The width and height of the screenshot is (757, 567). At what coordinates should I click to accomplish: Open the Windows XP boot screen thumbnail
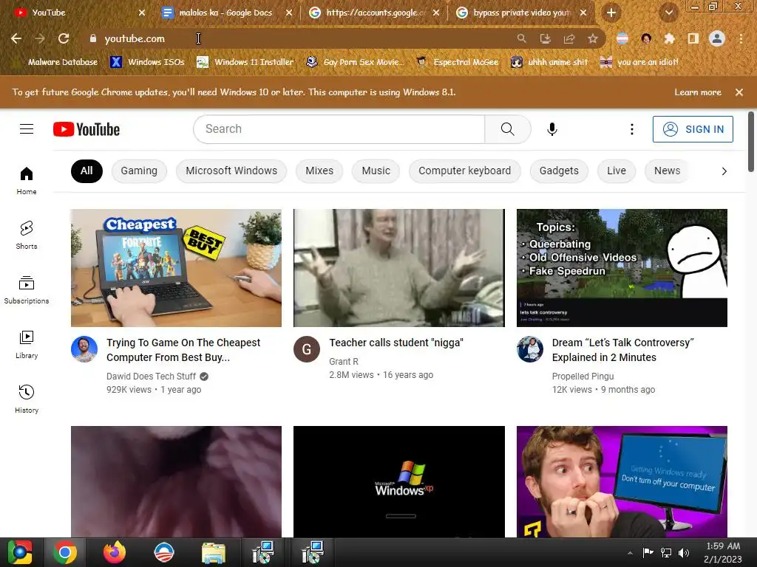[398, 481]
